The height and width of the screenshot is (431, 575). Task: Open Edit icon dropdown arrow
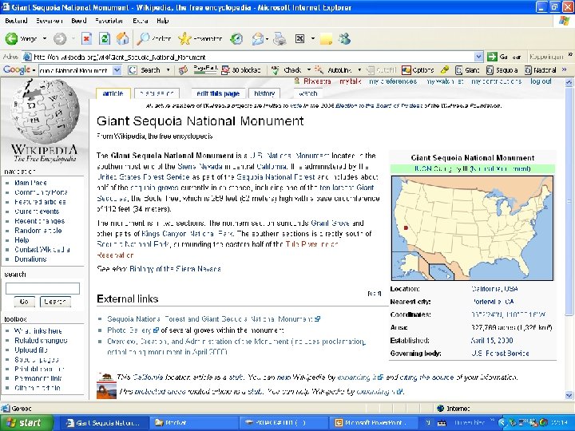312,38
